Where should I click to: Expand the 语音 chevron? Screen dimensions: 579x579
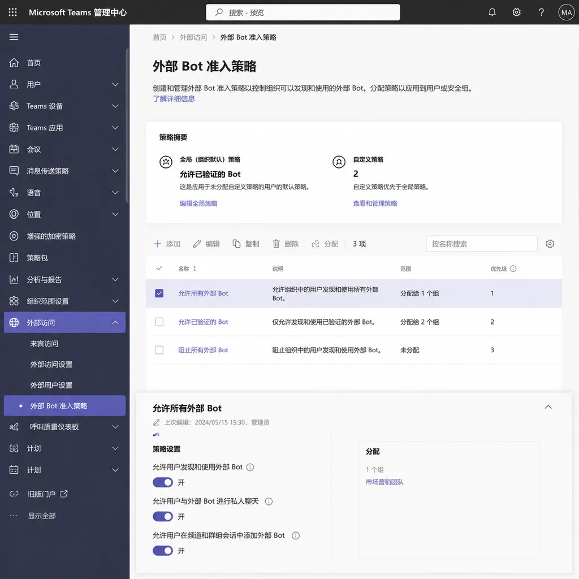pyautogui.click(x=115, y=192)
